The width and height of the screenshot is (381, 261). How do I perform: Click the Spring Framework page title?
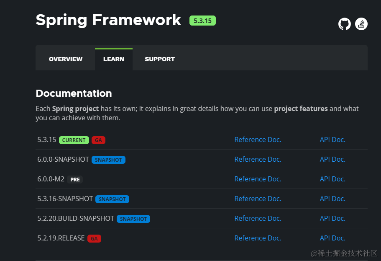(108, 20)
